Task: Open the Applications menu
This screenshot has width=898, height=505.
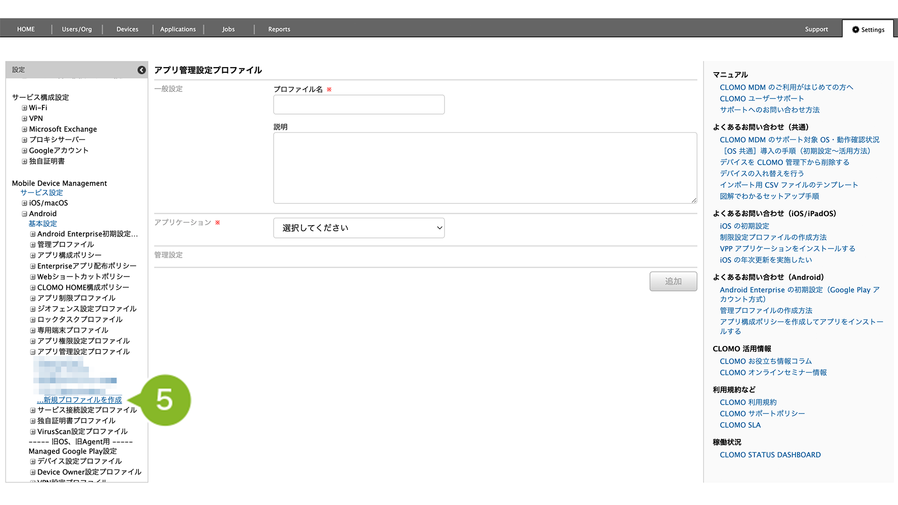Action: coord(178,29)
